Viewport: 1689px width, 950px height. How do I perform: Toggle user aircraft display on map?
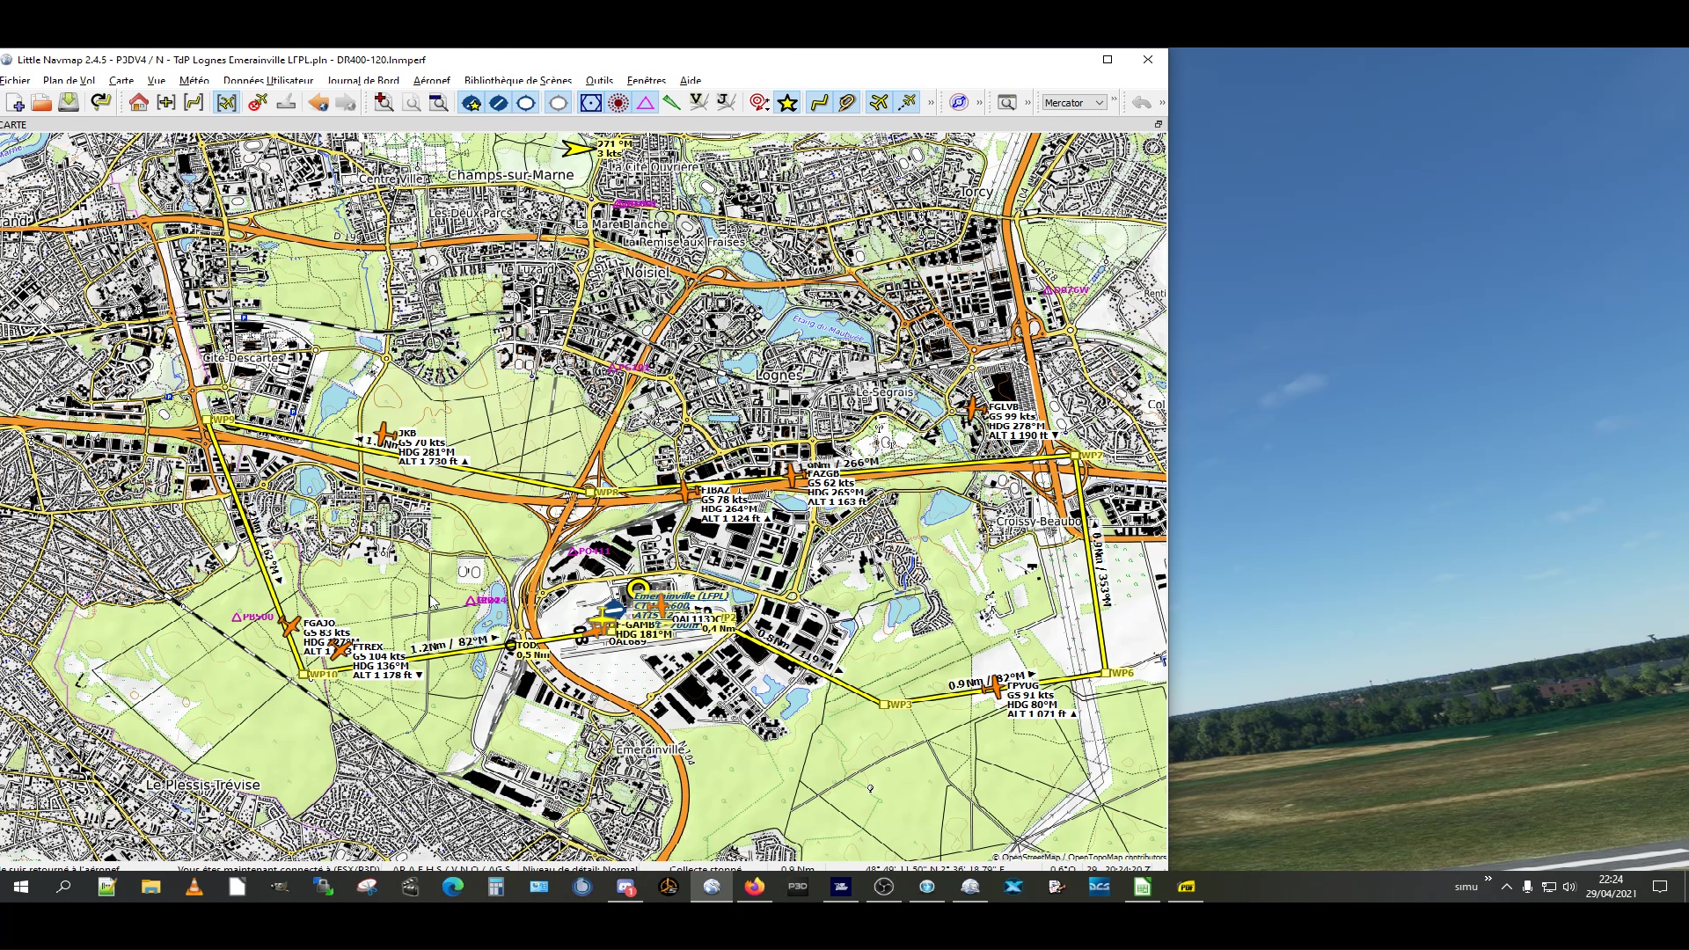[879, 103]
